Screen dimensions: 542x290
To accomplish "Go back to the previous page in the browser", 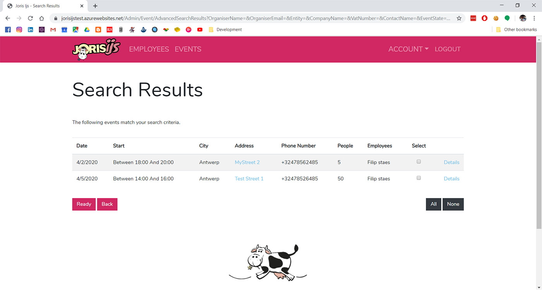I will [x=8, y=18].
